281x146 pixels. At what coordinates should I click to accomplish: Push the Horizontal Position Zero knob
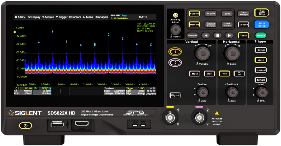click(232, 92)
